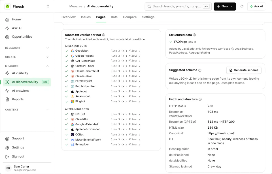Click the Claude-SearchBot Anthropic icon
This screenshot has width=272, height=174.
(x=73, y=71)
